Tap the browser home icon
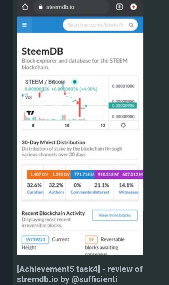This screenshot has width=169, height=285. pos(25,7)
